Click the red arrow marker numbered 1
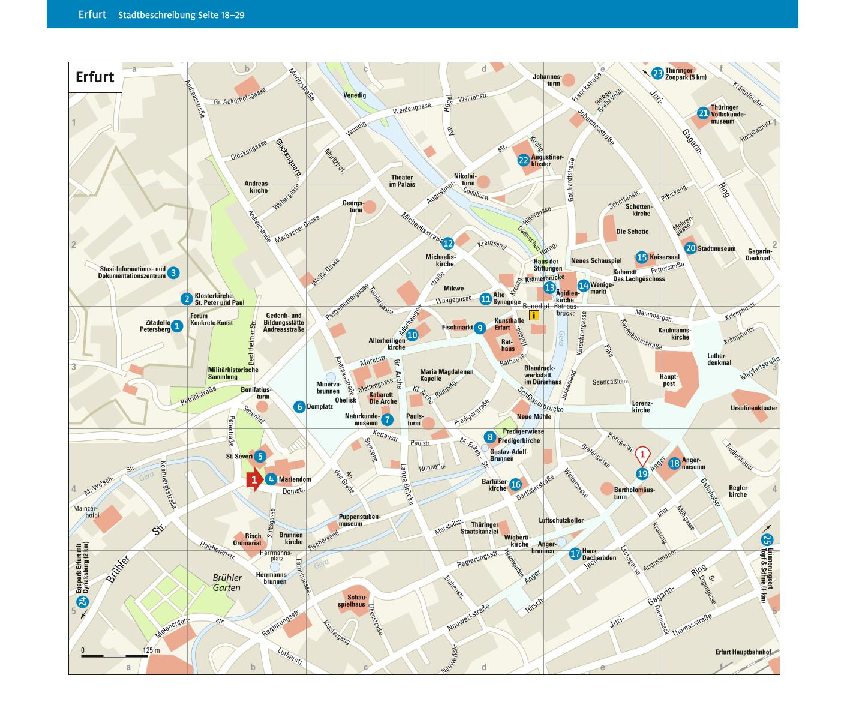The height and width of the screenshot is (726, 850). click(254, 480)
